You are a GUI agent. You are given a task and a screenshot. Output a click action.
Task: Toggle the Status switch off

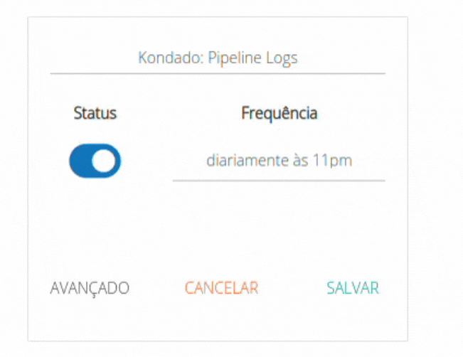coord(95,161)
